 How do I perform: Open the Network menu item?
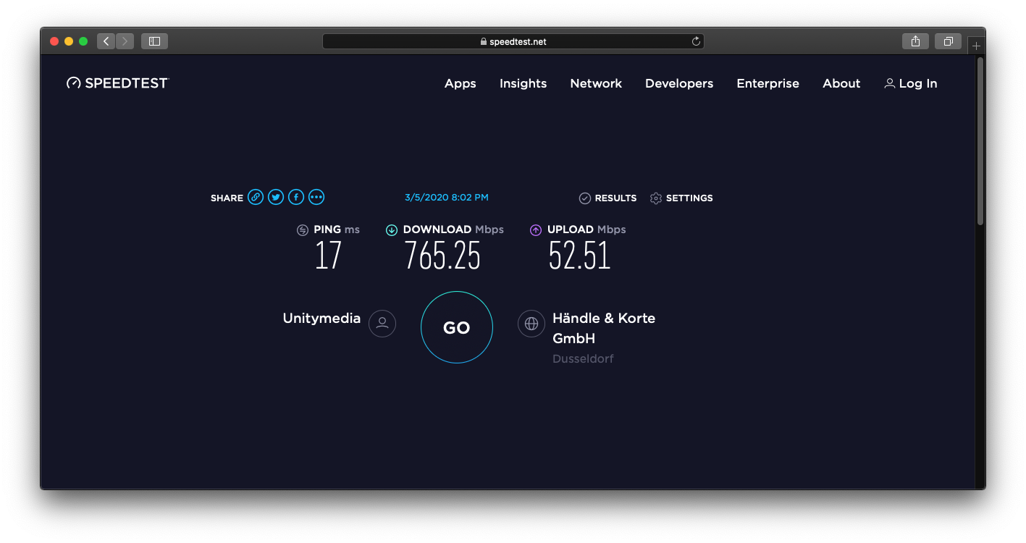[x=596, y=83]
